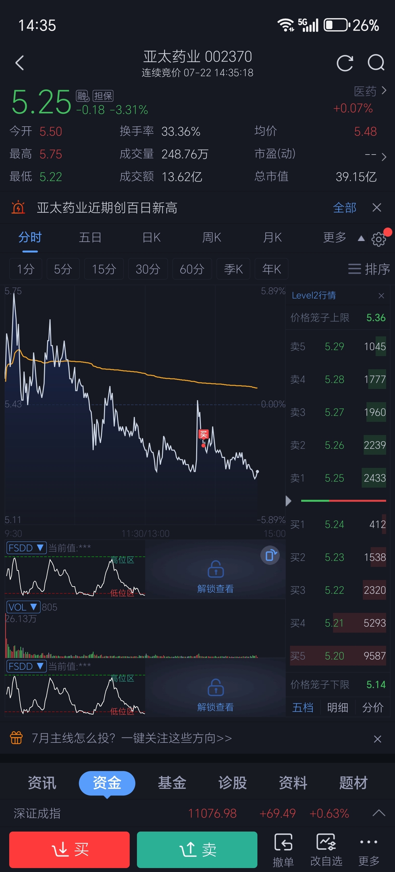
Task: Open the alarm alert icon
Action: click(18, 207)
